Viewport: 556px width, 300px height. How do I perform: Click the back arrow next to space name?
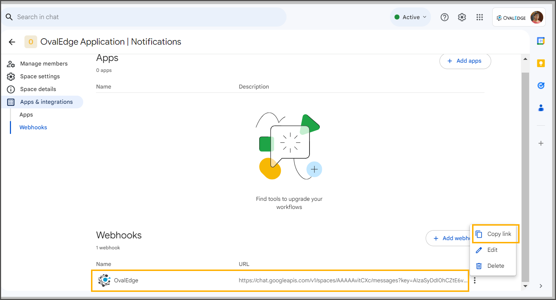[x=12, y=42]
